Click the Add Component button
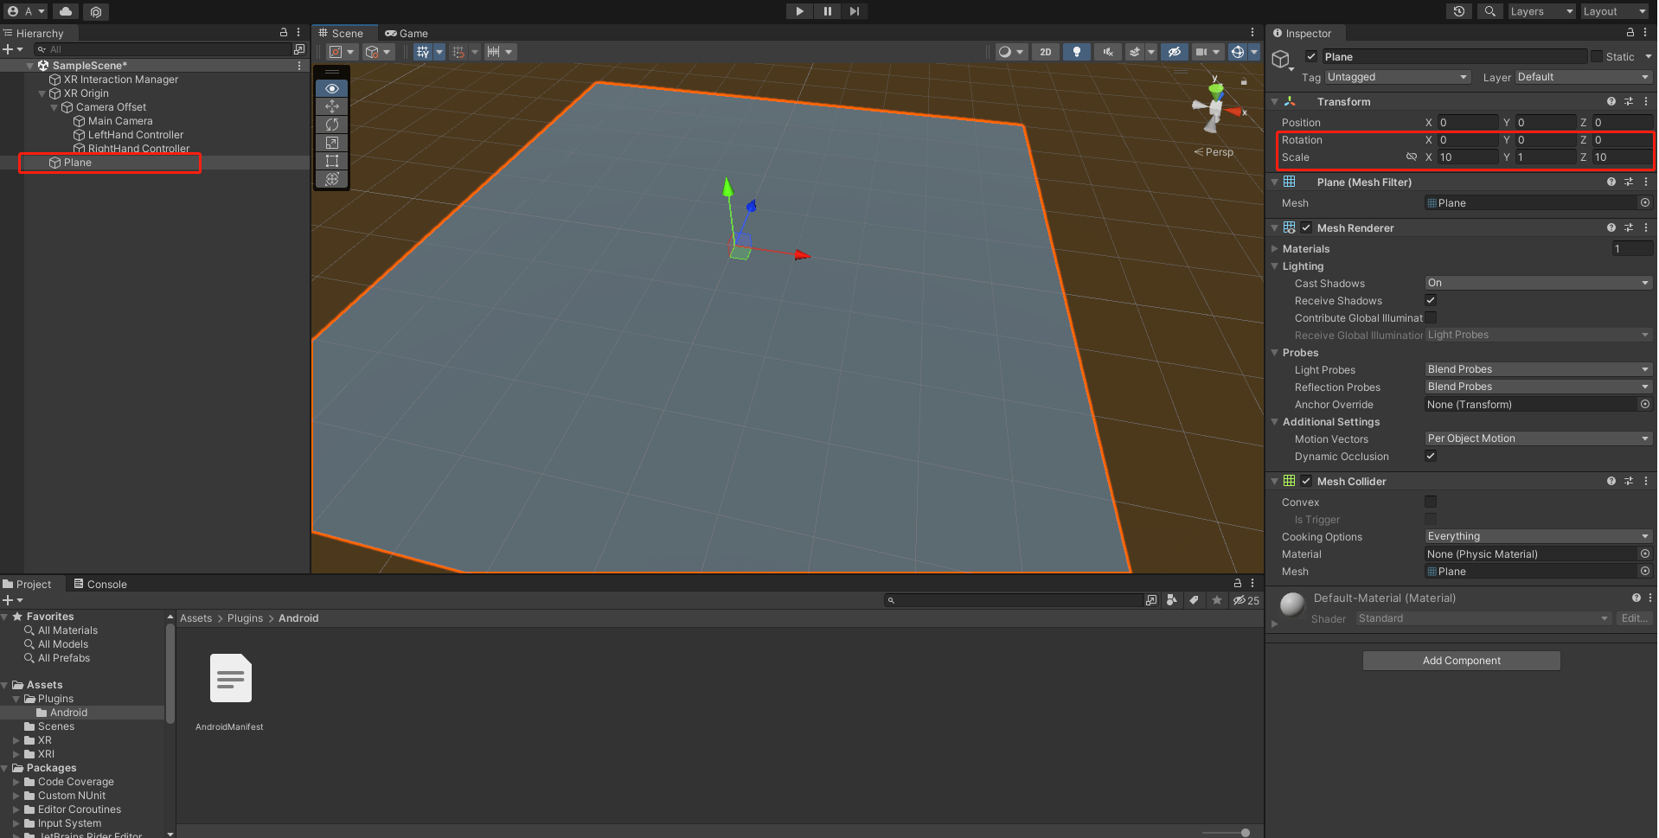This screenshot has width=1659, height=838. (1461, 661)
